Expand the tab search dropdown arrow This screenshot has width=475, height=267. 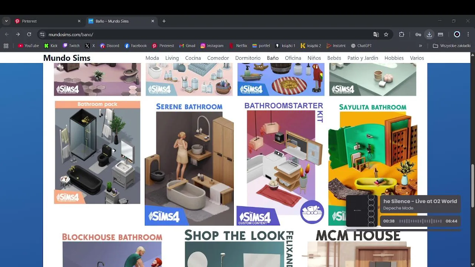[6, 21]
